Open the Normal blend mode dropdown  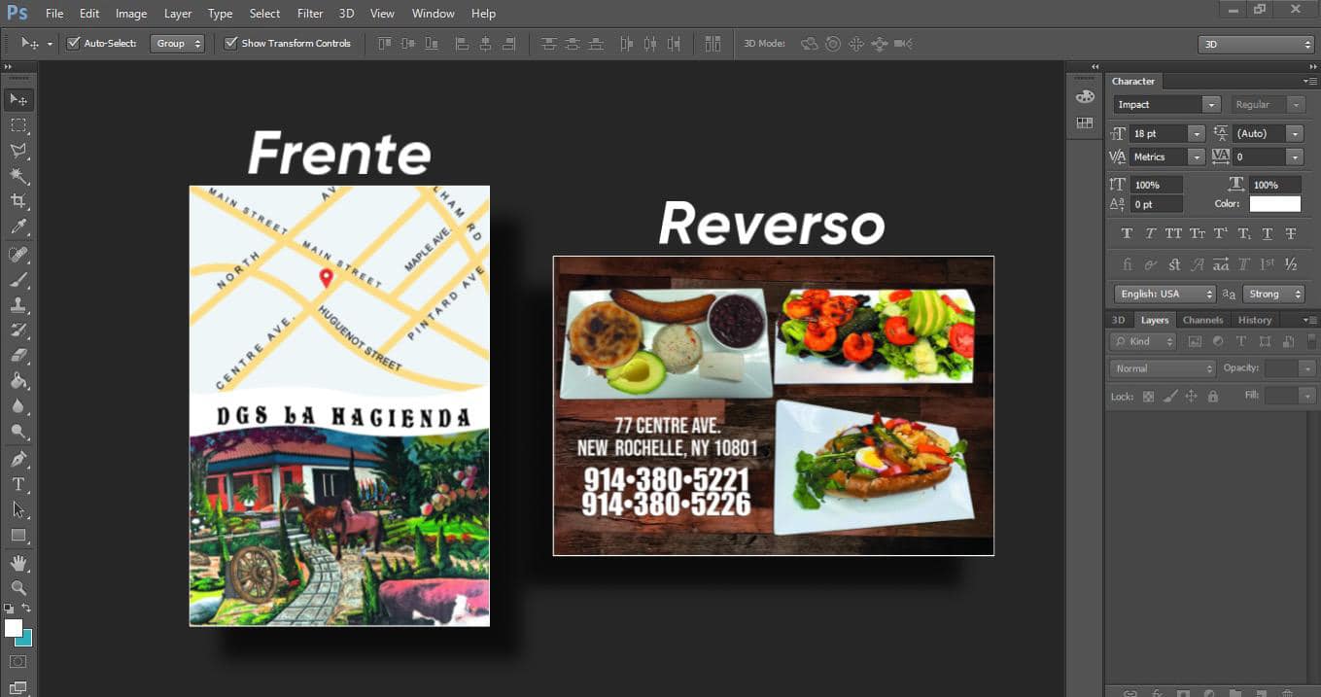point(1163,368)
